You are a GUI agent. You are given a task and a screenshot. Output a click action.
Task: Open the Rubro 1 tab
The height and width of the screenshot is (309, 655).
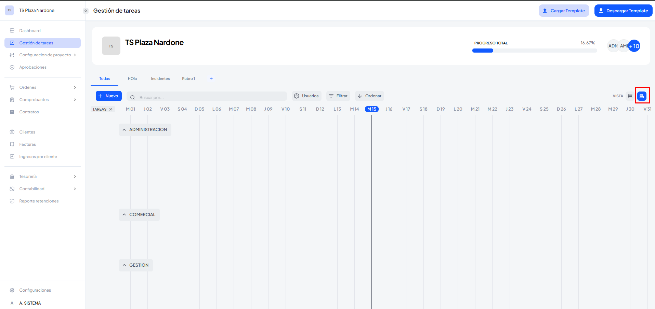(x=188, y=79)
